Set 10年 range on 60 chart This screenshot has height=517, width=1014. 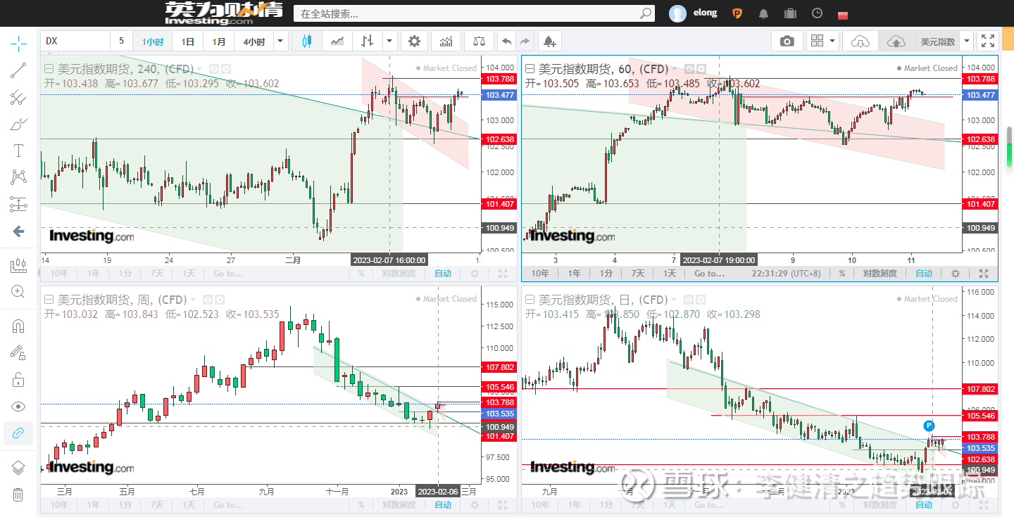(540, 274)
